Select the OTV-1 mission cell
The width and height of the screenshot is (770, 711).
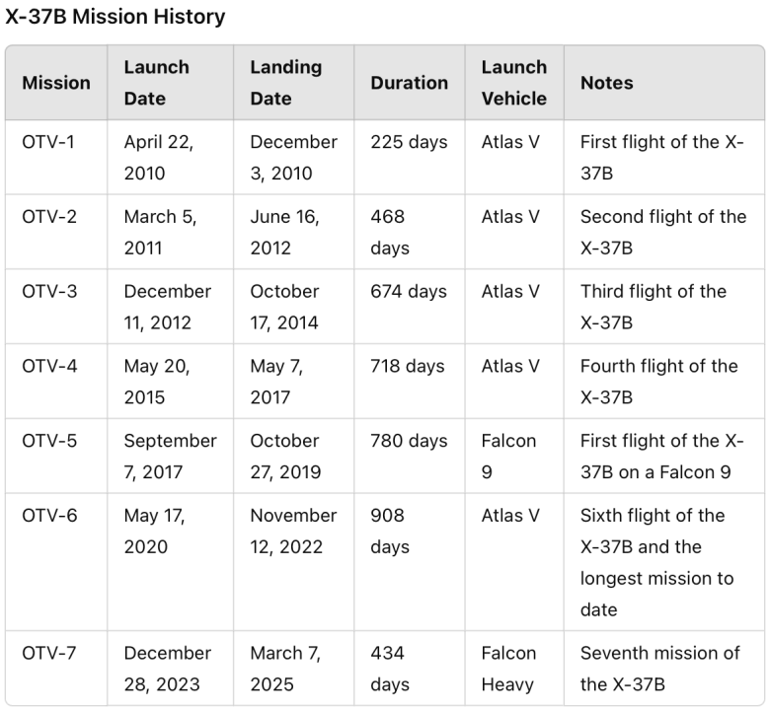[56, 158]
